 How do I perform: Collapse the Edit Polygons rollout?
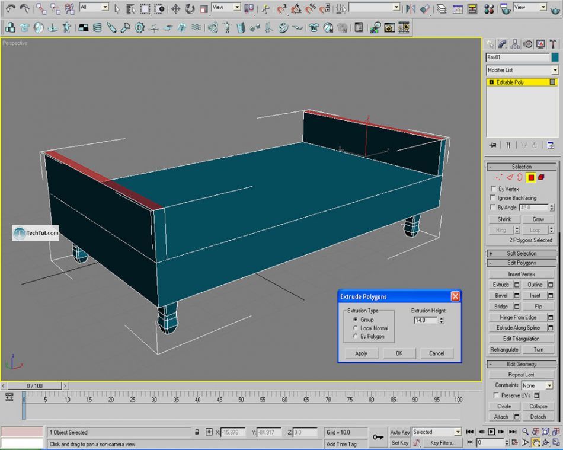tap(522, 263)
